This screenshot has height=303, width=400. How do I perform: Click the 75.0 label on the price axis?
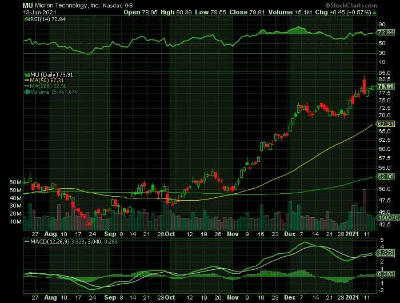point(385,100)
